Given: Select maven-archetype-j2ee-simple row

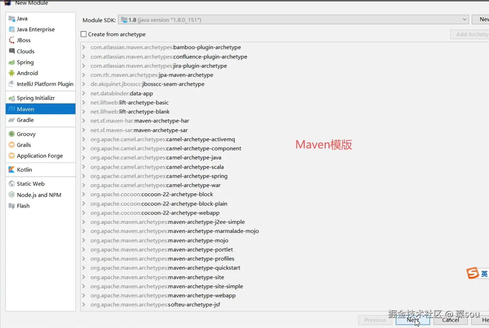Looking at the screenshot, I should (x=285, y=222).
